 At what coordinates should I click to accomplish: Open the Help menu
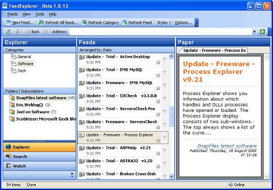pos(53,14)
